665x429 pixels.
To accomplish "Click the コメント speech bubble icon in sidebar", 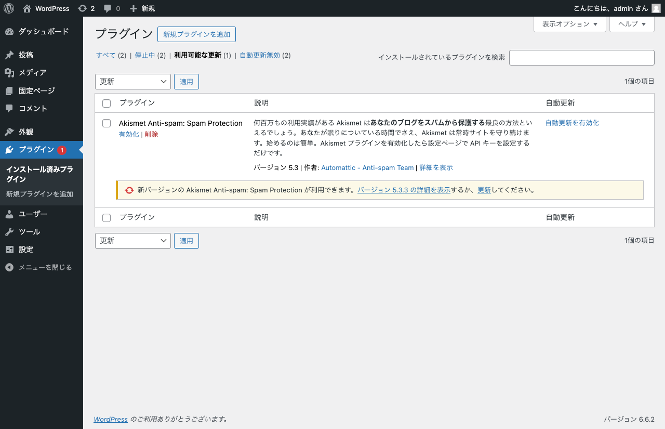I will pos(9,109).
